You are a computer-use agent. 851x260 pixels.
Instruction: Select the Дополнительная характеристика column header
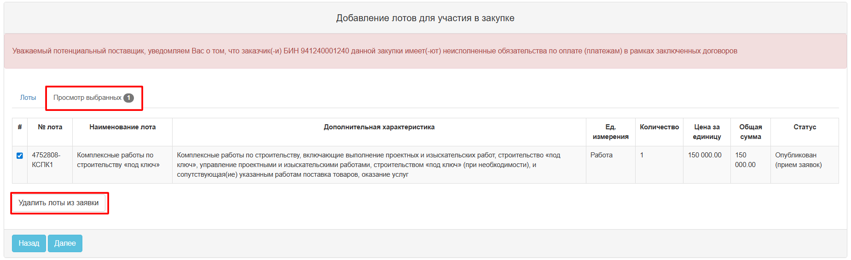tap(379, 127)
